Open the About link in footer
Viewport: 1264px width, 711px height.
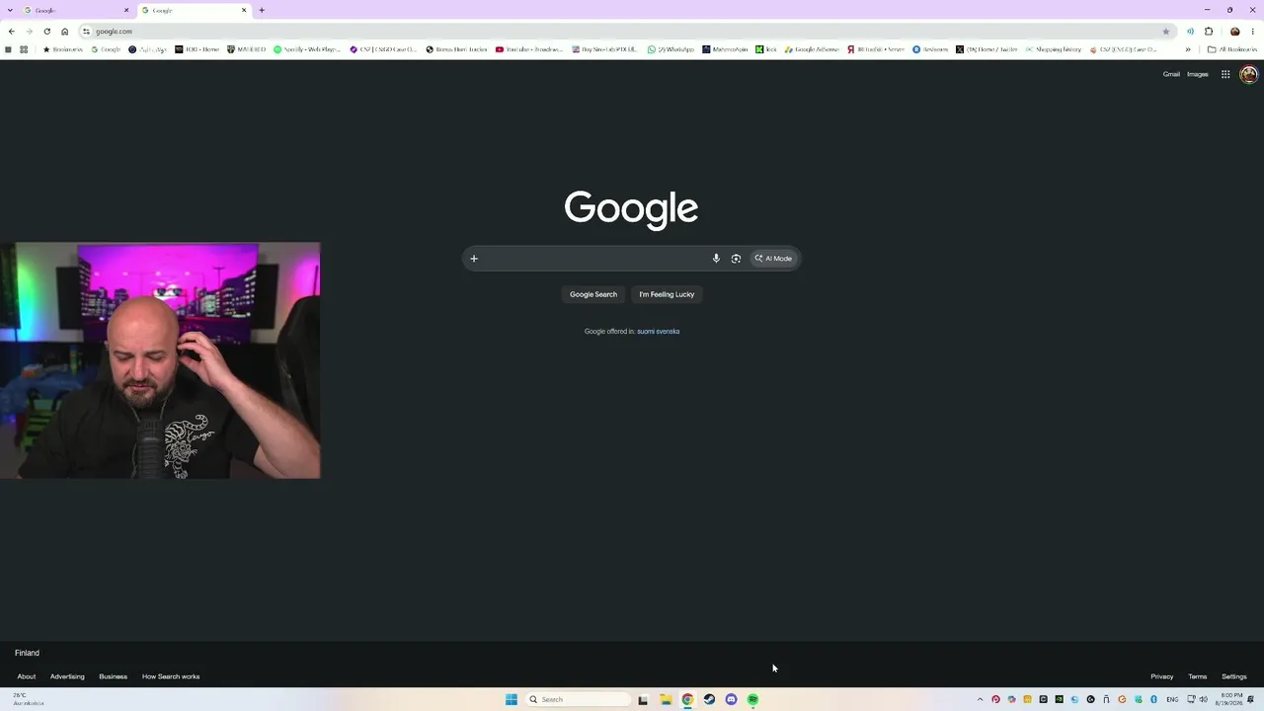(x=27, y=676)
